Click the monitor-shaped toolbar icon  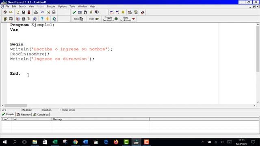[x=11, y=19]
